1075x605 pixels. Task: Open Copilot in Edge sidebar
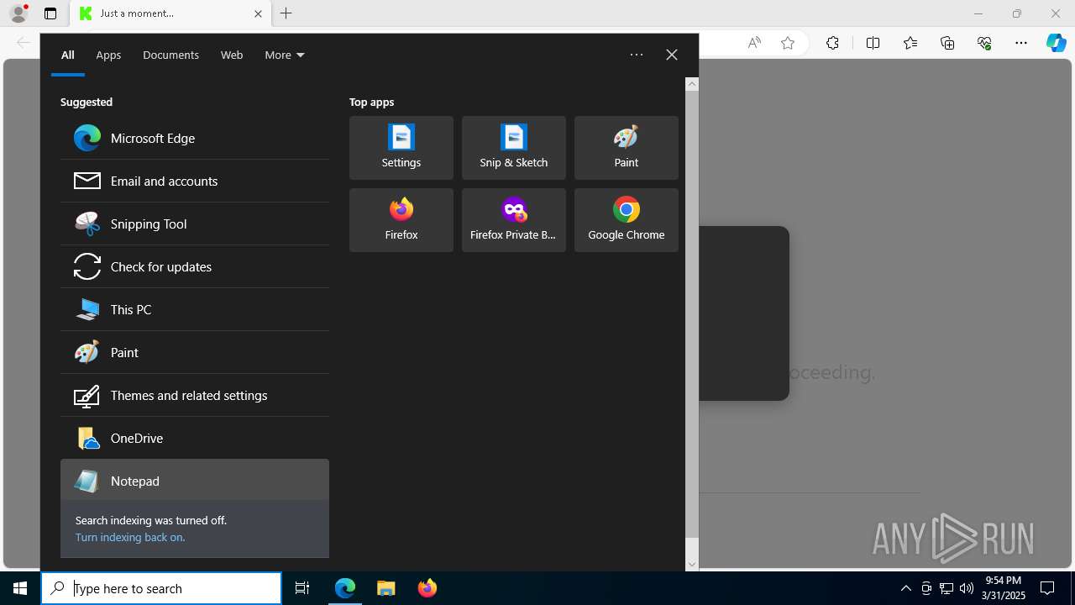tap(1057, 43)
